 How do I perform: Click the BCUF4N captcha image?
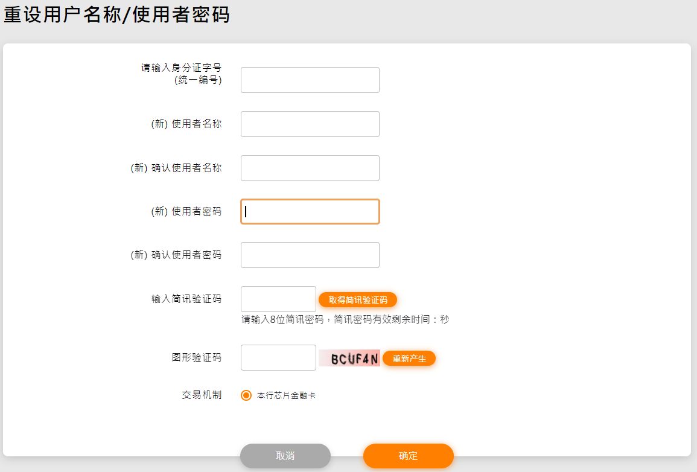click(x=349, y=359)
